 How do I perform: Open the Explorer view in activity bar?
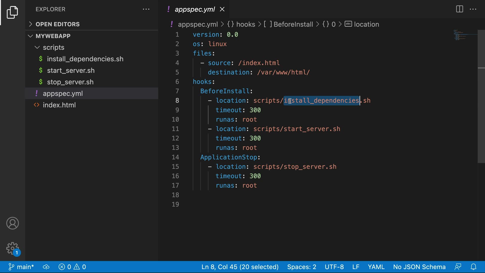pos(12,12)
